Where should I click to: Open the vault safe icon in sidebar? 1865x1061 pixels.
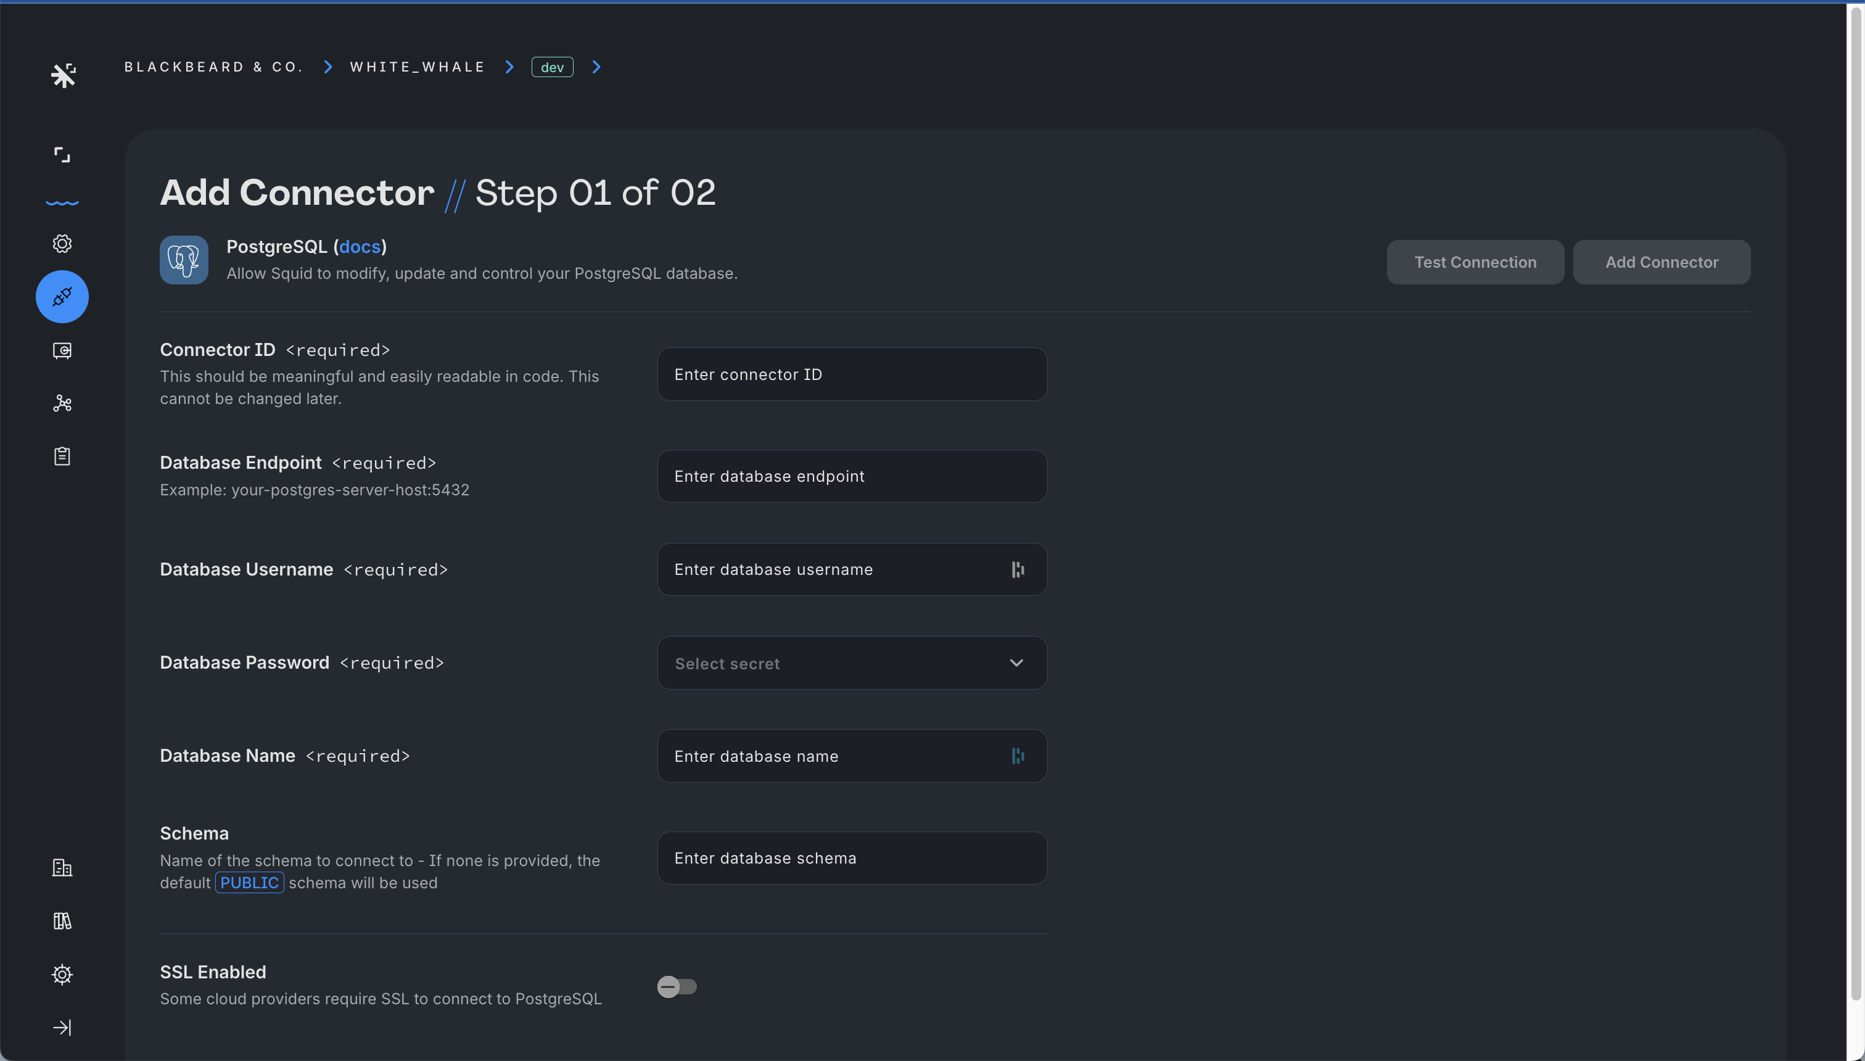tap(62, 350)
